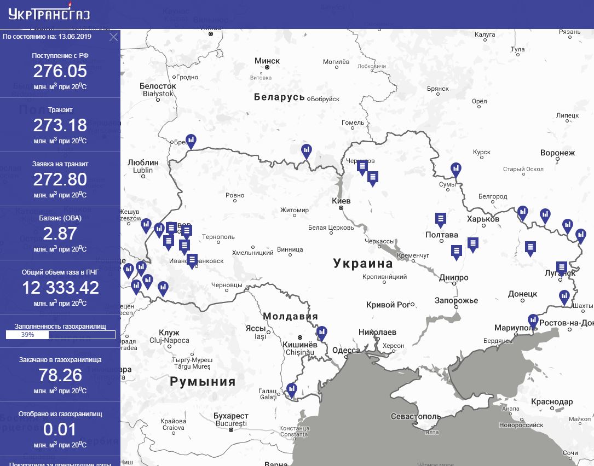This screenshot has height=466, width=594.
Task: Select the bar-chart marker near Shakhty
Action: tap(564, 297)
